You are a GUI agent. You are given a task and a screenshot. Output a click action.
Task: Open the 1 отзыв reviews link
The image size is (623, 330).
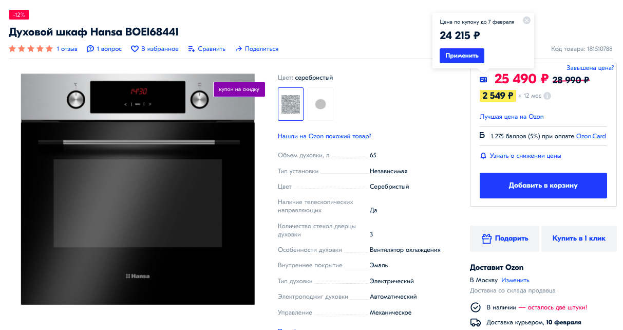point(67,49)
